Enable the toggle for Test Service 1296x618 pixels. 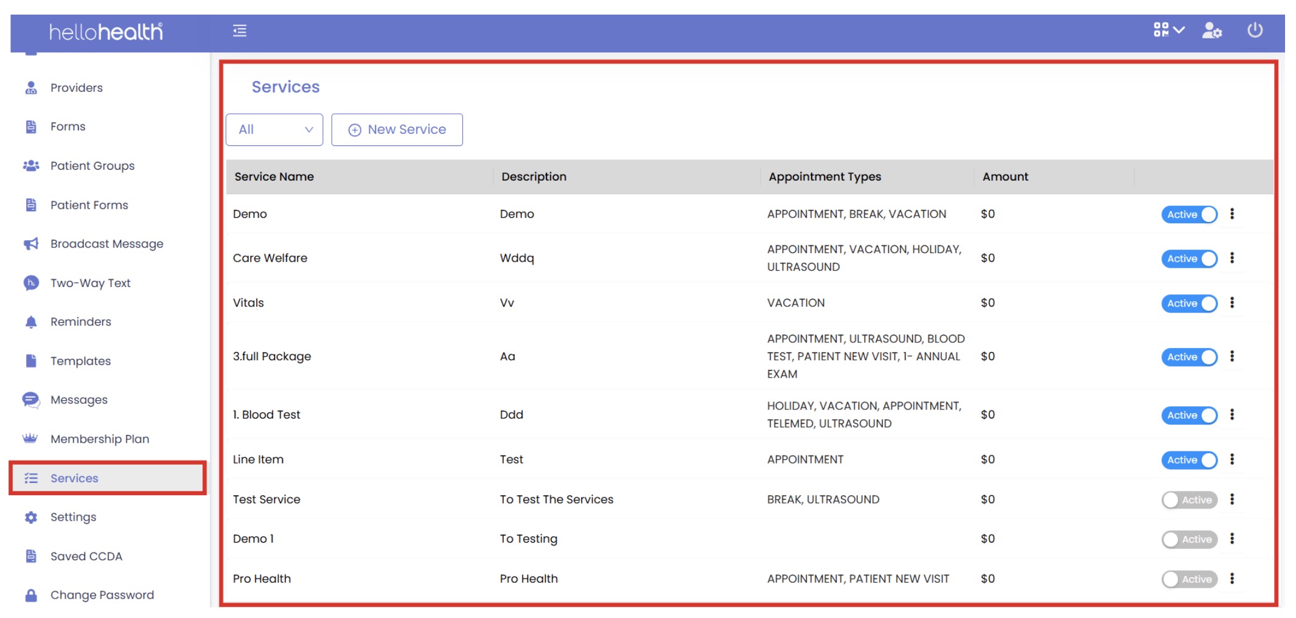click(x=1189, y=500)
